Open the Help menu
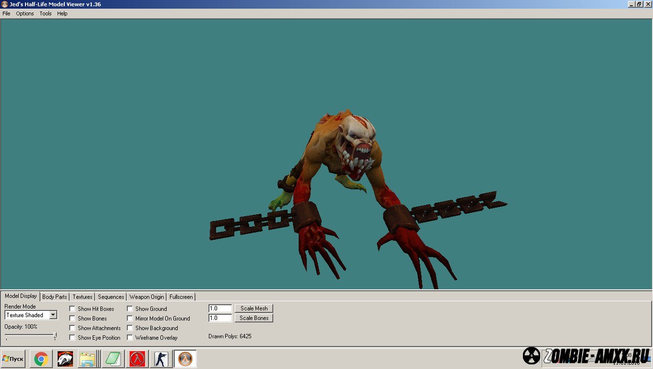This screenshot has height=369, width=653. [x=62, y=14]
